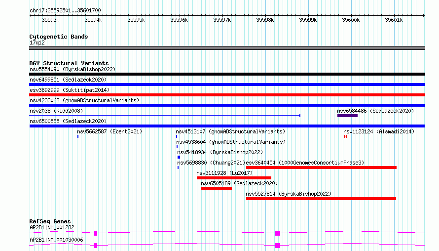
Task: Open nsv1123124 (Alsmadi2014) label
Action: click(379, 131)
